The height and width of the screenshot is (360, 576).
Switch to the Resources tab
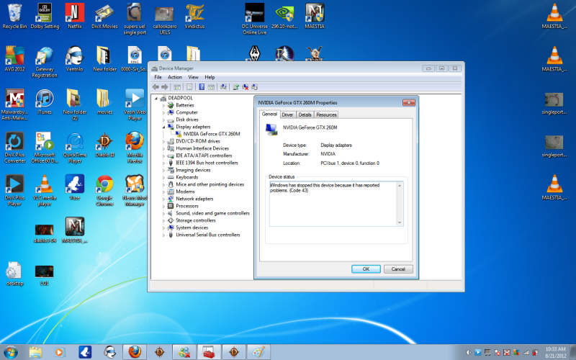326,115
